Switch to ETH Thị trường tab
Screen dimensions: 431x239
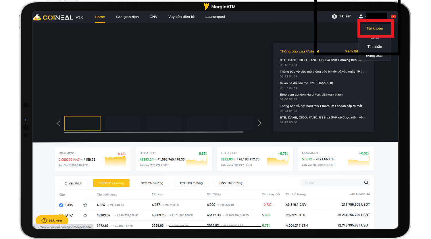(191, 183)
